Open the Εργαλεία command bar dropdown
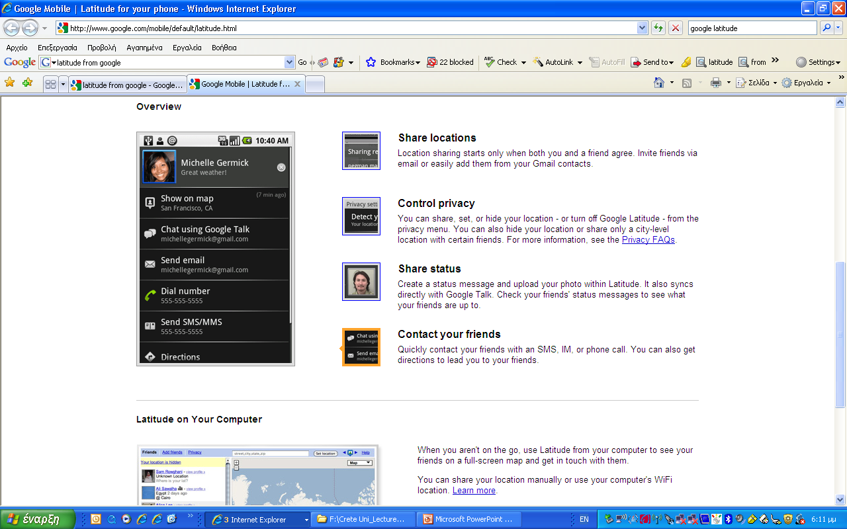 coord(806,83)
